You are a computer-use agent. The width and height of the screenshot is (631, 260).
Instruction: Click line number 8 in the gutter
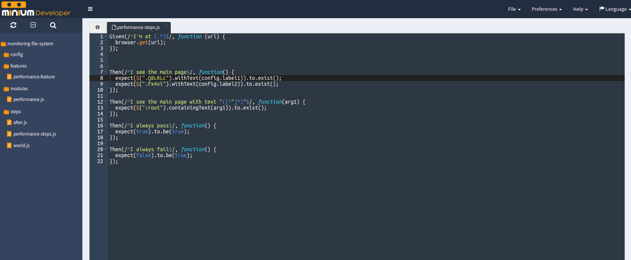point(101,78)
